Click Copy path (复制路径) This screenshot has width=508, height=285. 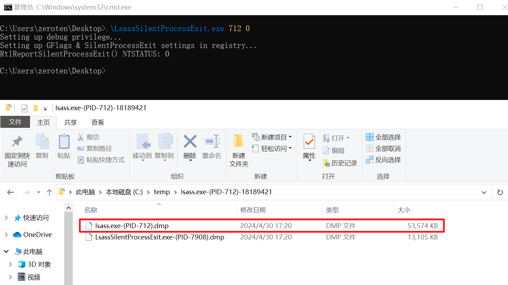point(94,148)
